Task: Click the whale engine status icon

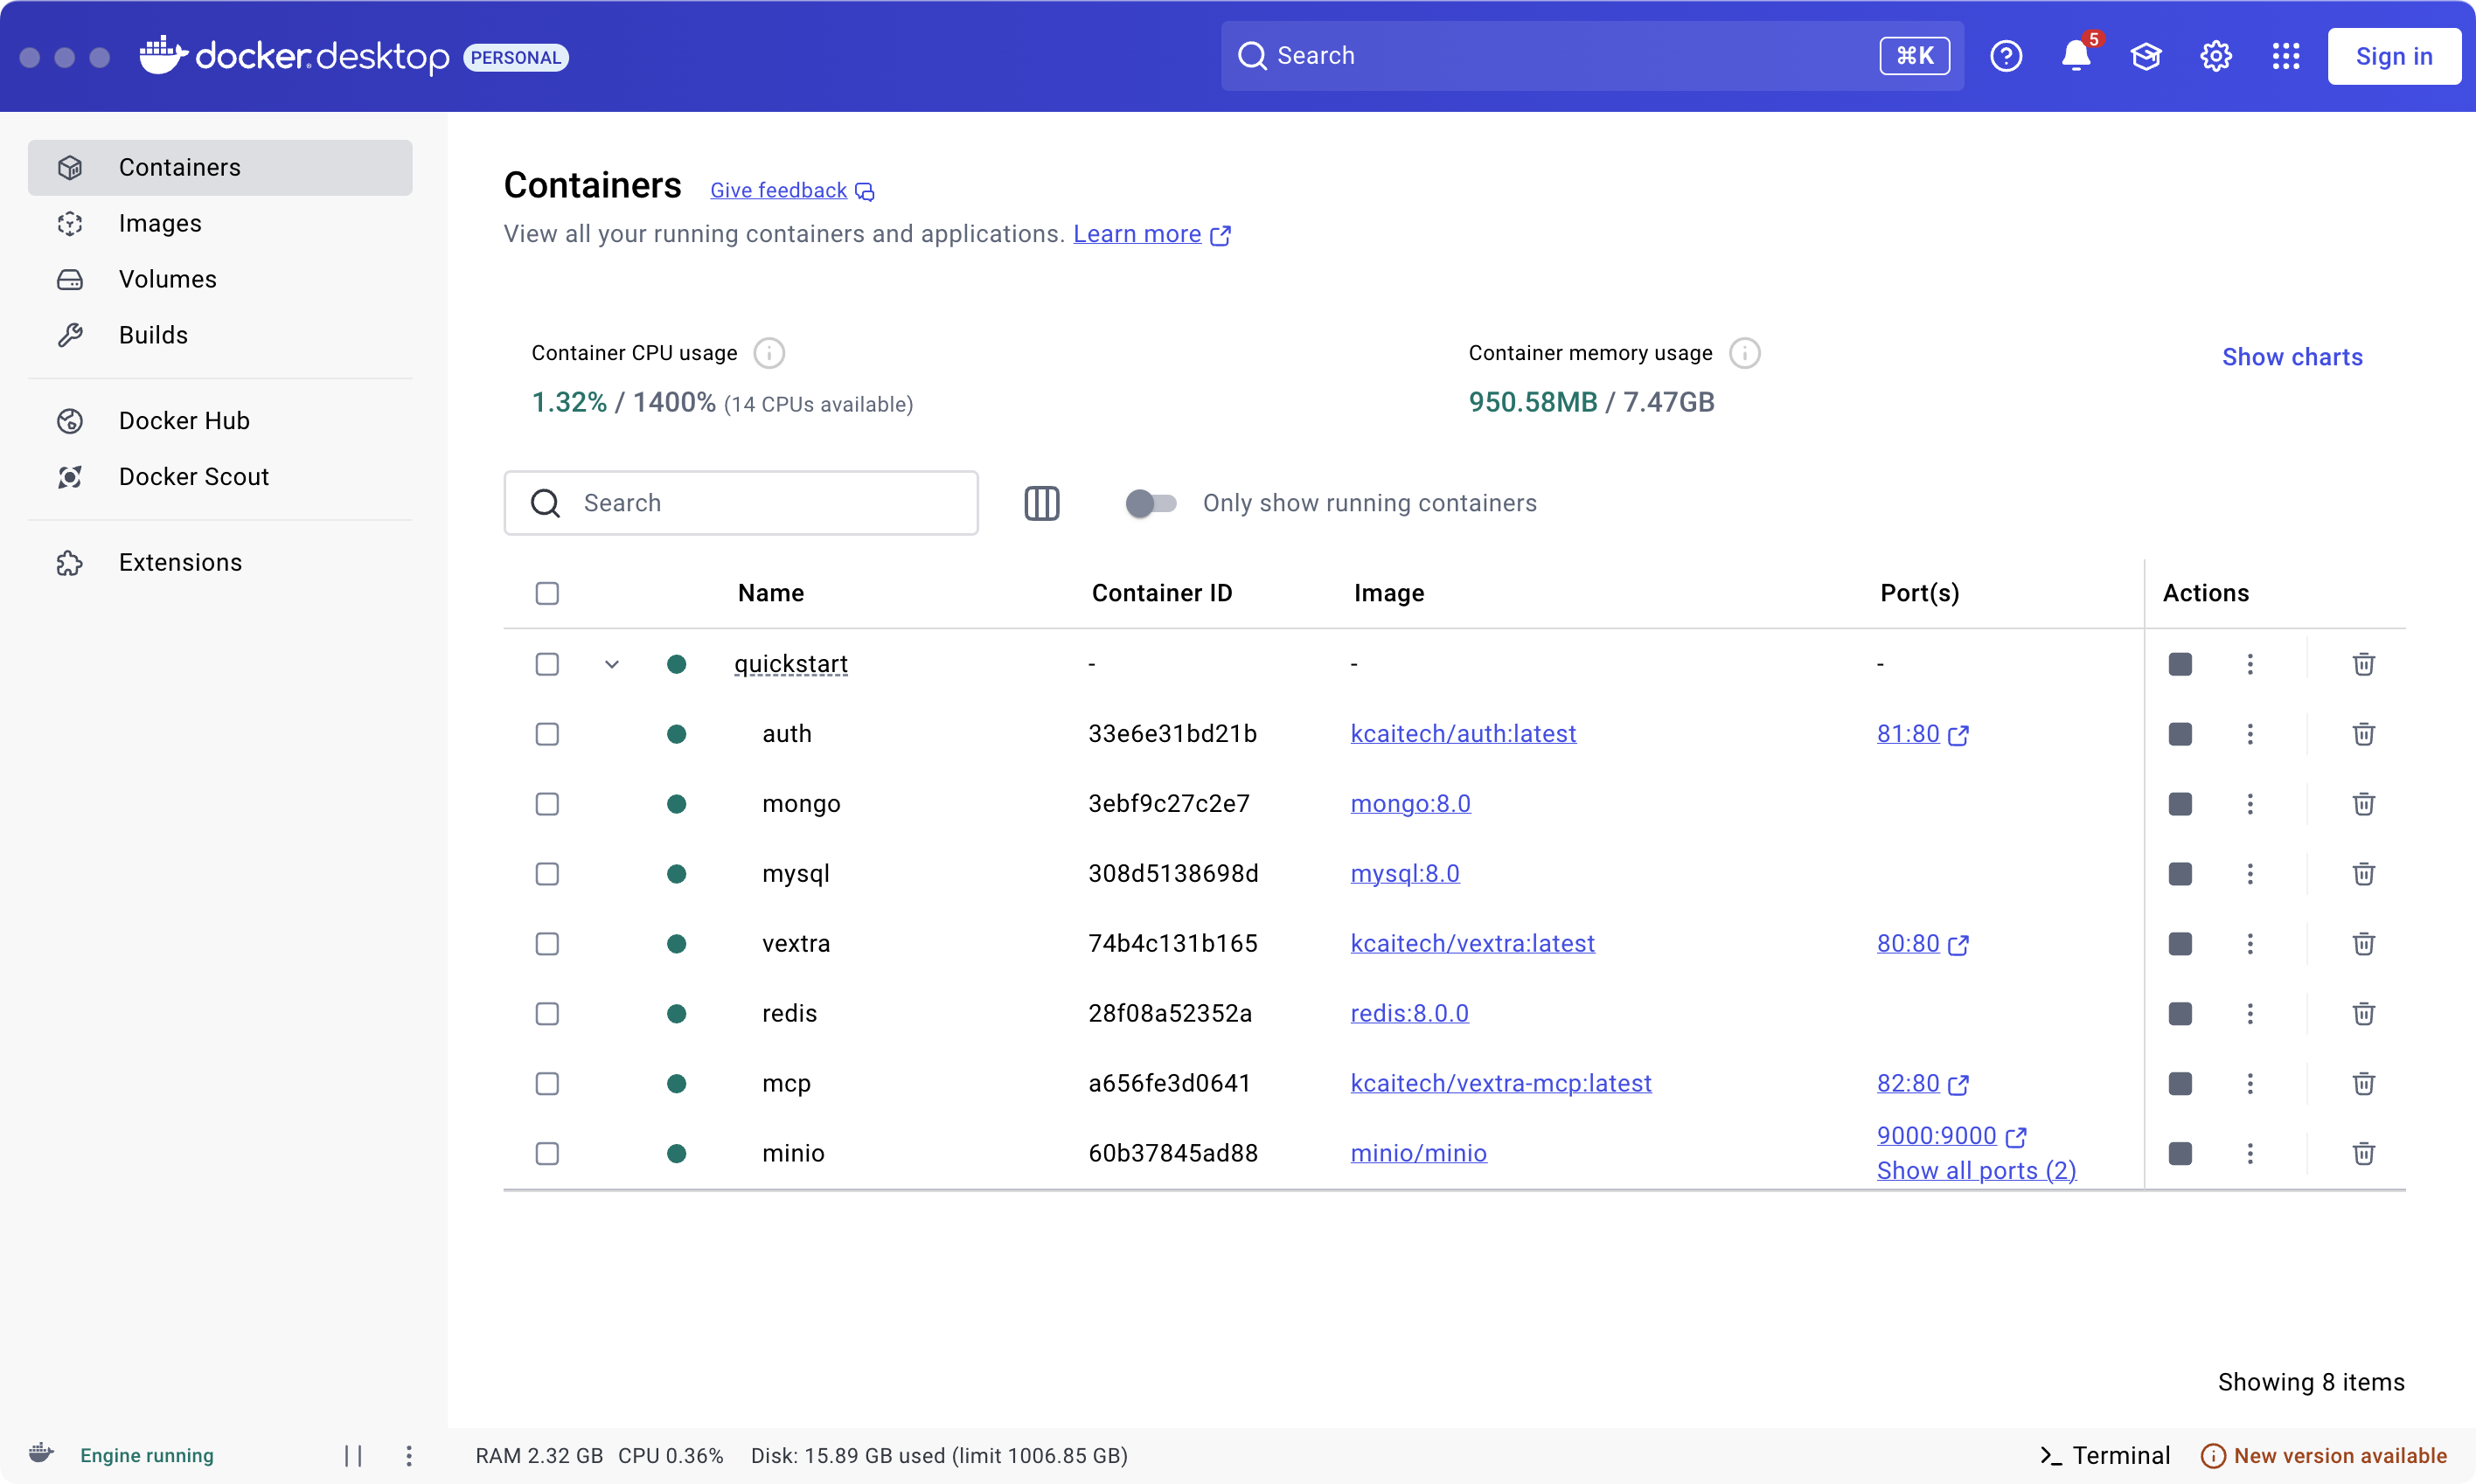Action: click(41, 1453)
